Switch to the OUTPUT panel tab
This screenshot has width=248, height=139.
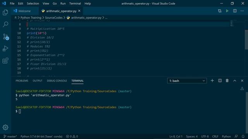pyautogui.click(x=38, y=81)
